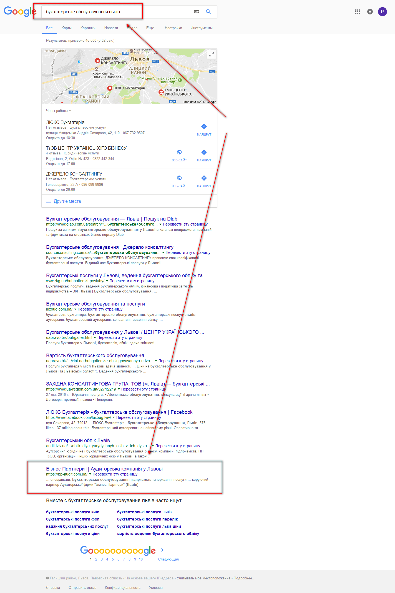Image resolution: width=395 pixels, height=593 pixels.
Task: Click the blue search magnifier icon
Action: click(x=208, y=12)
